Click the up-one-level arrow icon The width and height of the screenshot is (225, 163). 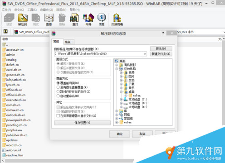click(x=5, y=31)
